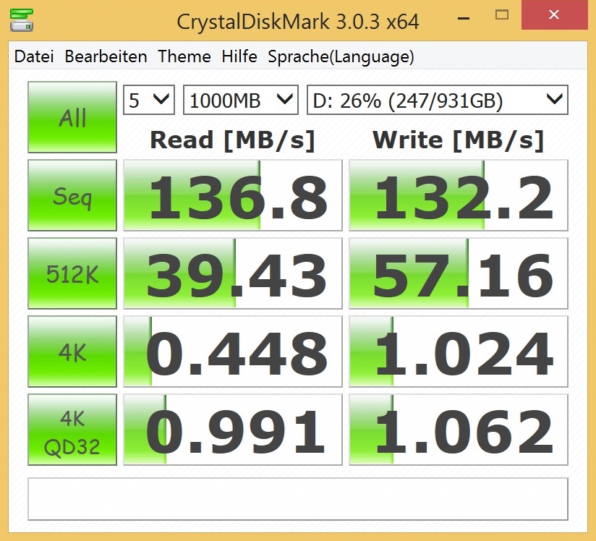Click the Write [MB/s] column header
Viewport: 596px width, 541px height.
pyautogui.click(x=459, y=140)
